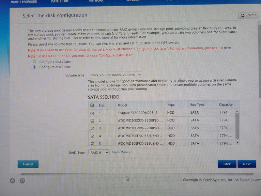Click the 'here' link about Qtier
Viewport: 261px width, 196px height.
[227, 48]
